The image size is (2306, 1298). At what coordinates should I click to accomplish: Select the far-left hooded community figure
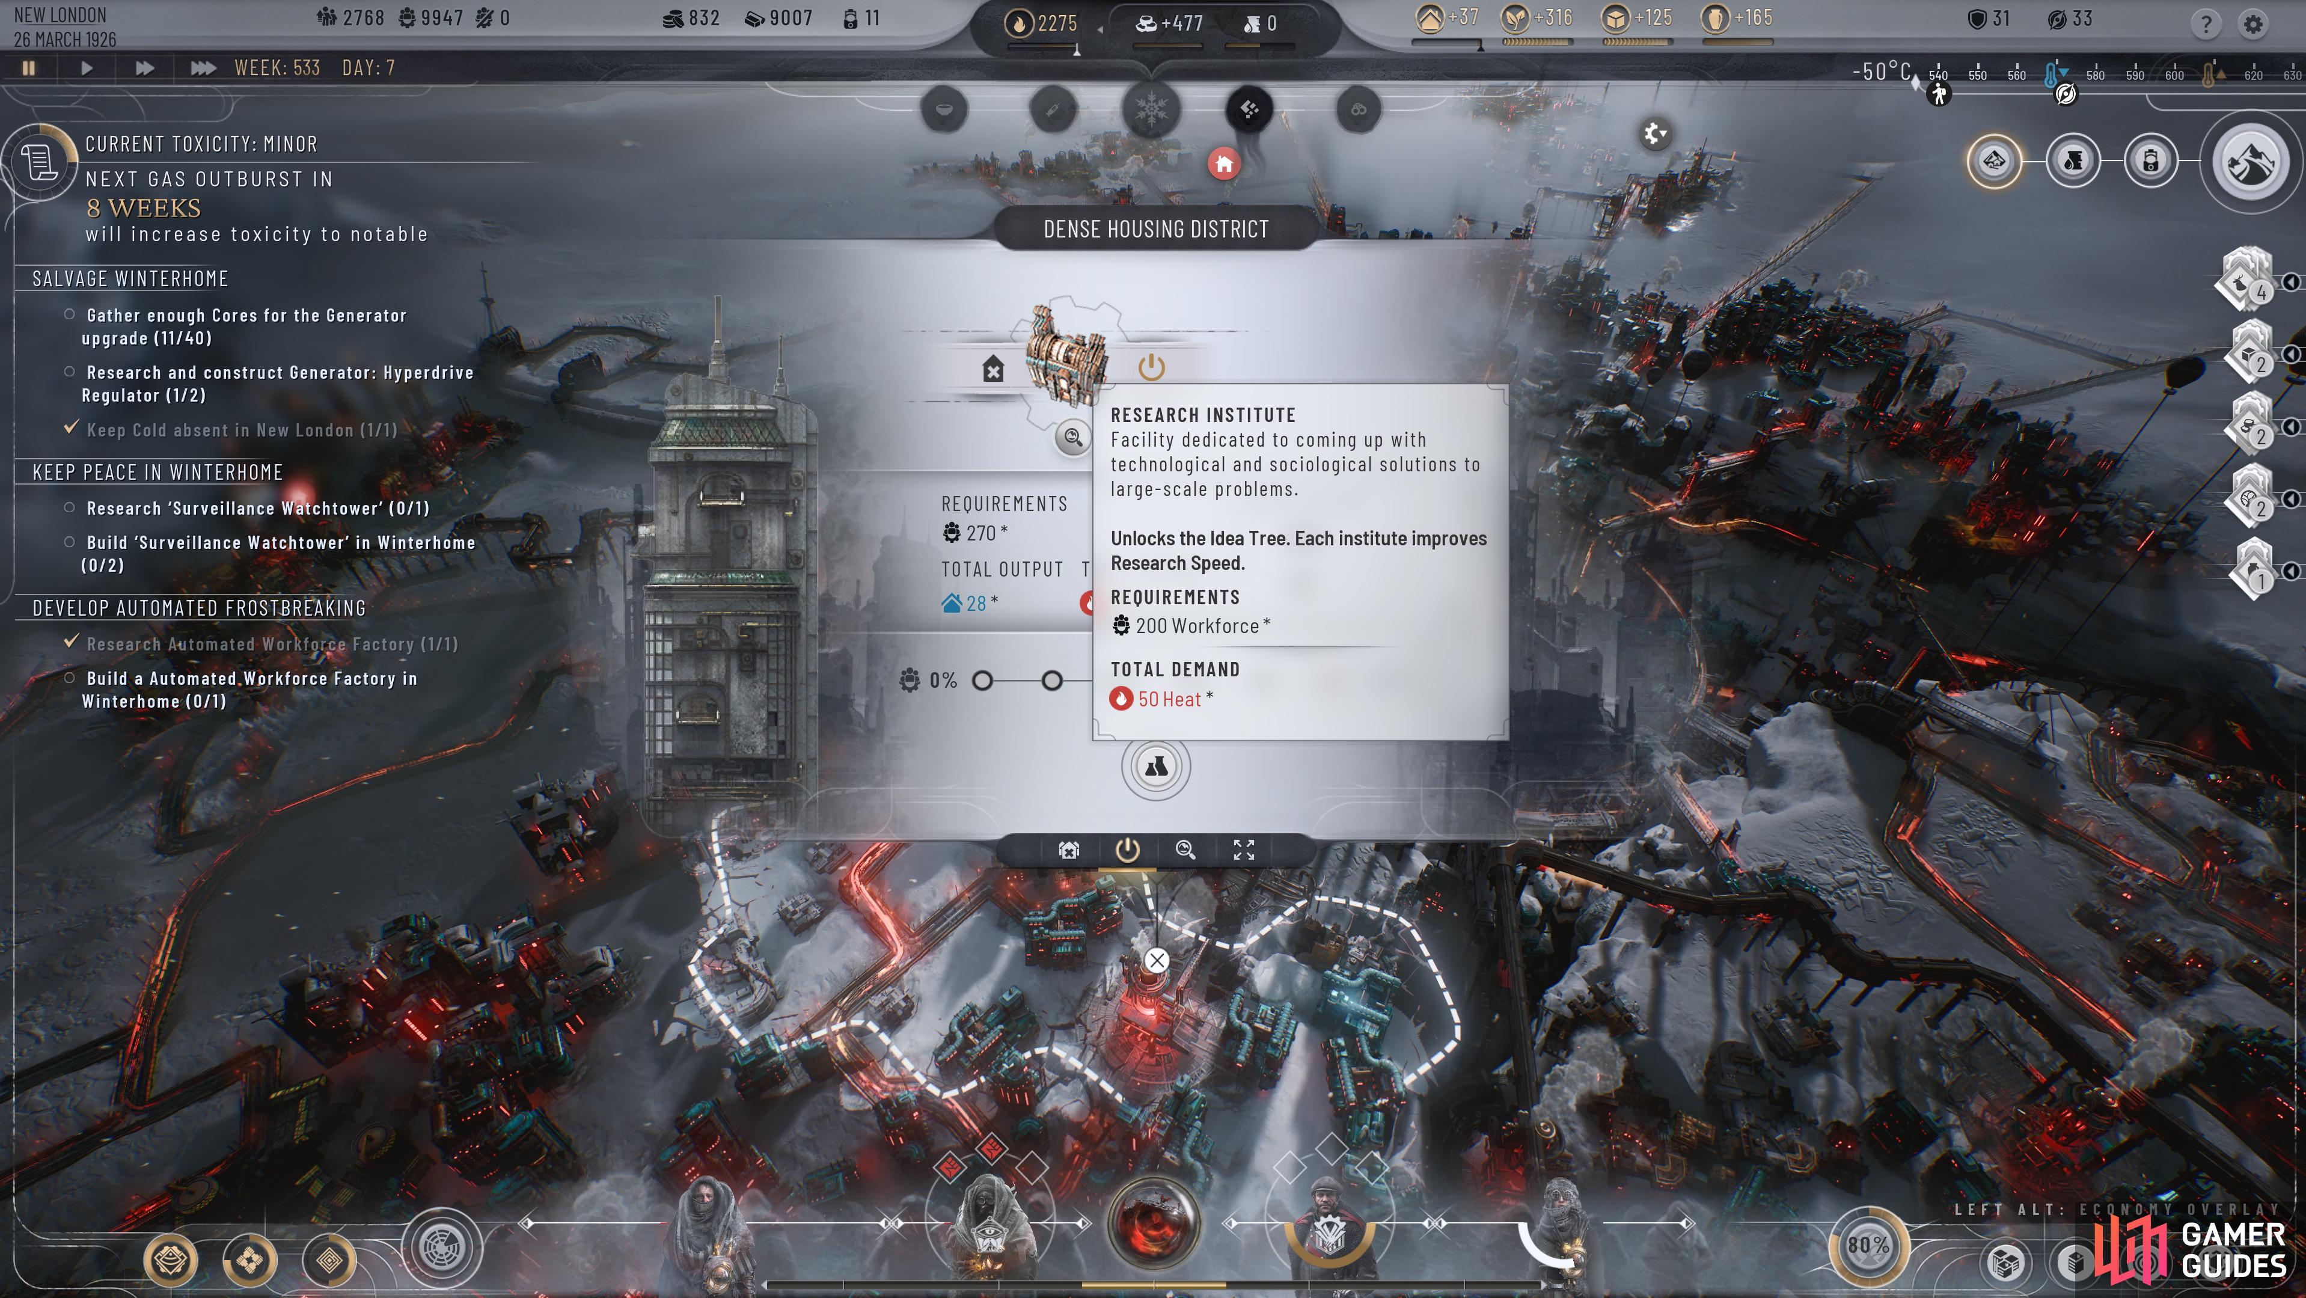[x=709, y=1235]
